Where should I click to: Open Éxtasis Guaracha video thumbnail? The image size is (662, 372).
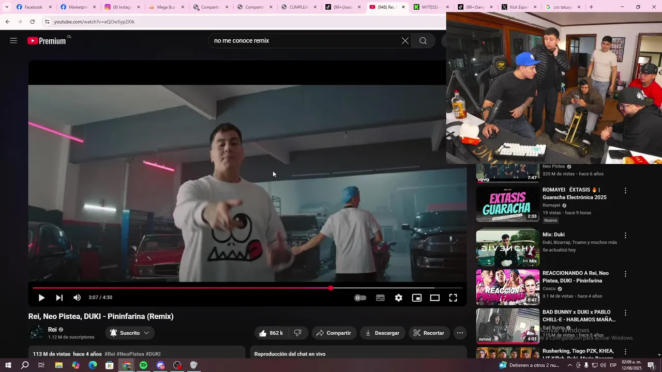507,204
